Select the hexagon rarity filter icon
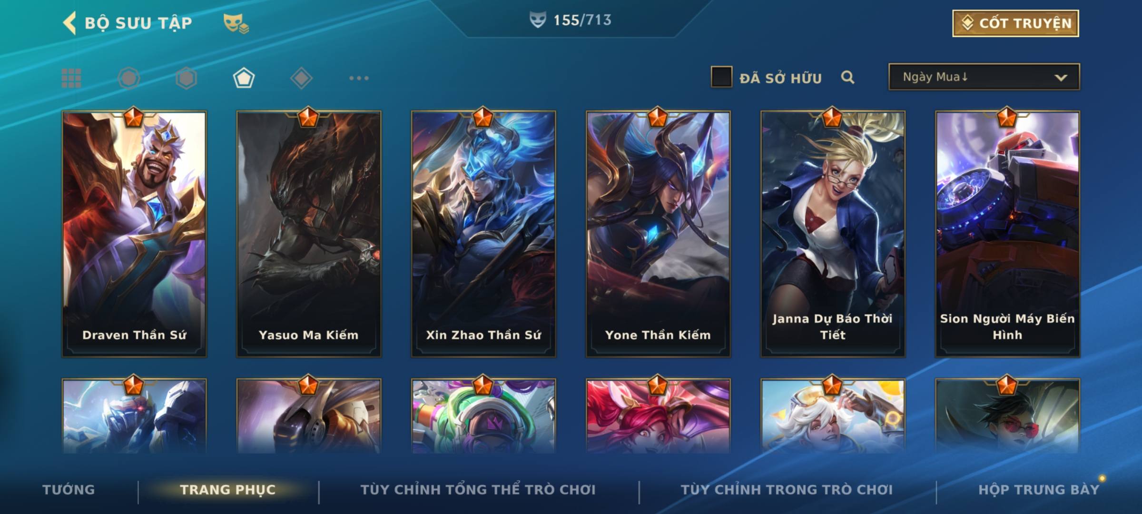 [186, 78]
